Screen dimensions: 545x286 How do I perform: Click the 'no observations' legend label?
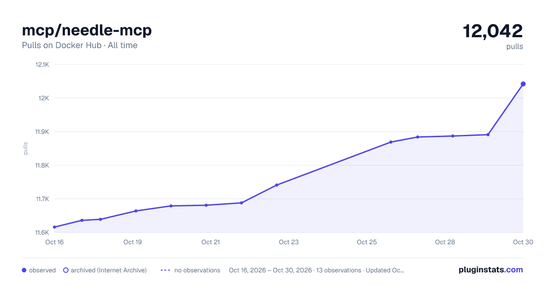coord(197,270)
